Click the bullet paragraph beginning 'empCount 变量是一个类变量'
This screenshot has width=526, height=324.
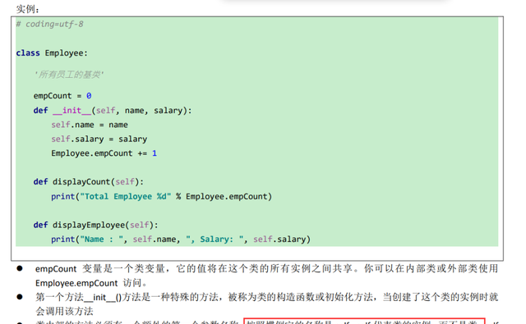pos(266,276)
